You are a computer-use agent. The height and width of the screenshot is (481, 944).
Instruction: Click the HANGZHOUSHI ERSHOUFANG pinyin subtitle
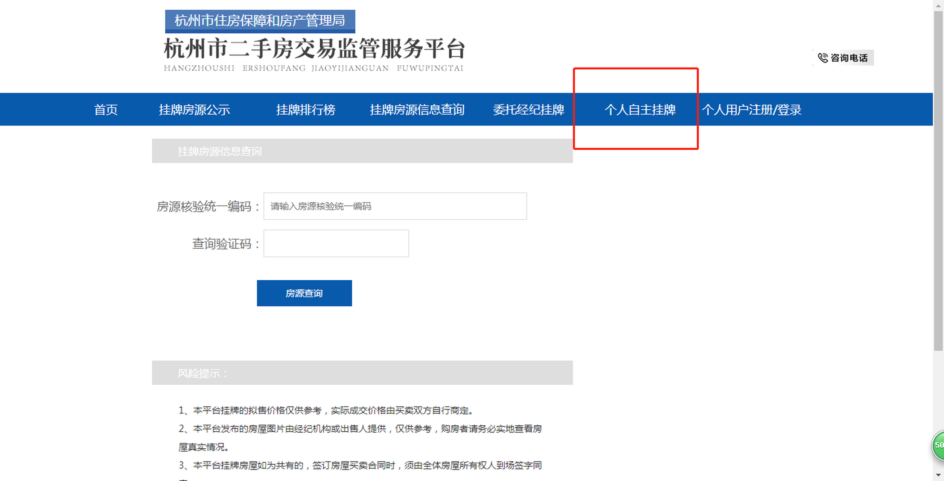(x=314, y=68)
